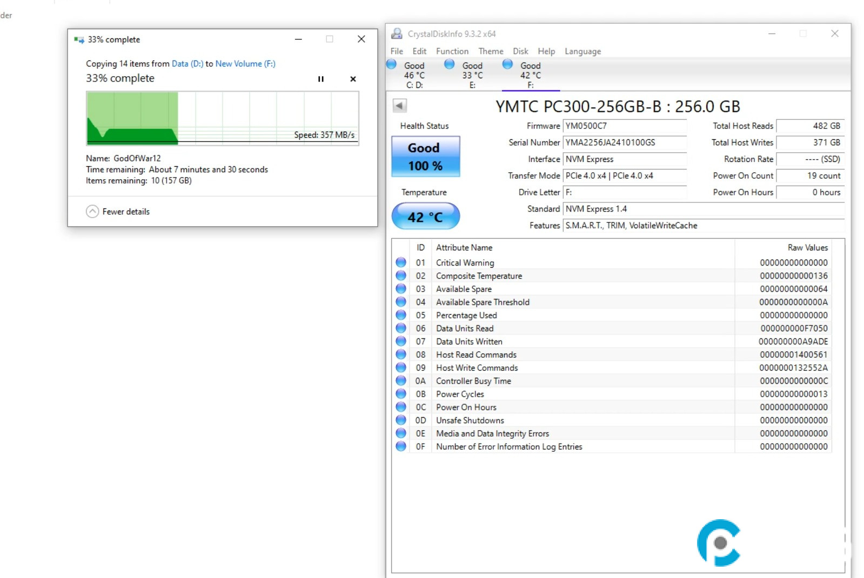
Task: Click the status icon for Data Units Read
Action: coord(401,328)
